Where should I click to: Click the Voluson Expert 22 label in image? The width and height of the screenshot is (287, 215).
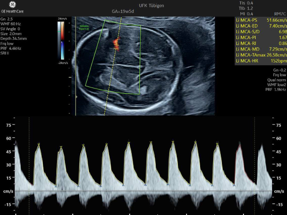[x=83, y=28]
